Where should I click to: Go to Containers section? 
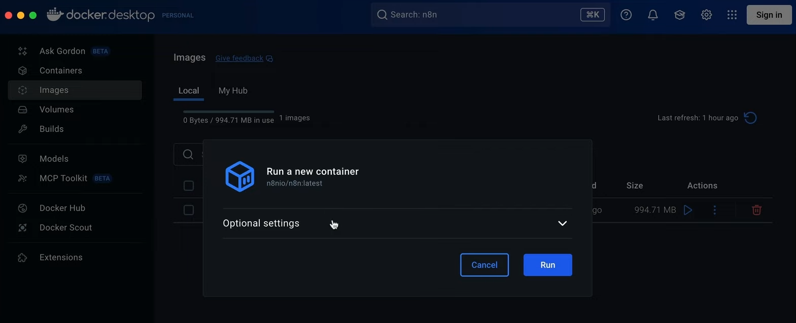[x=75, y=70]
